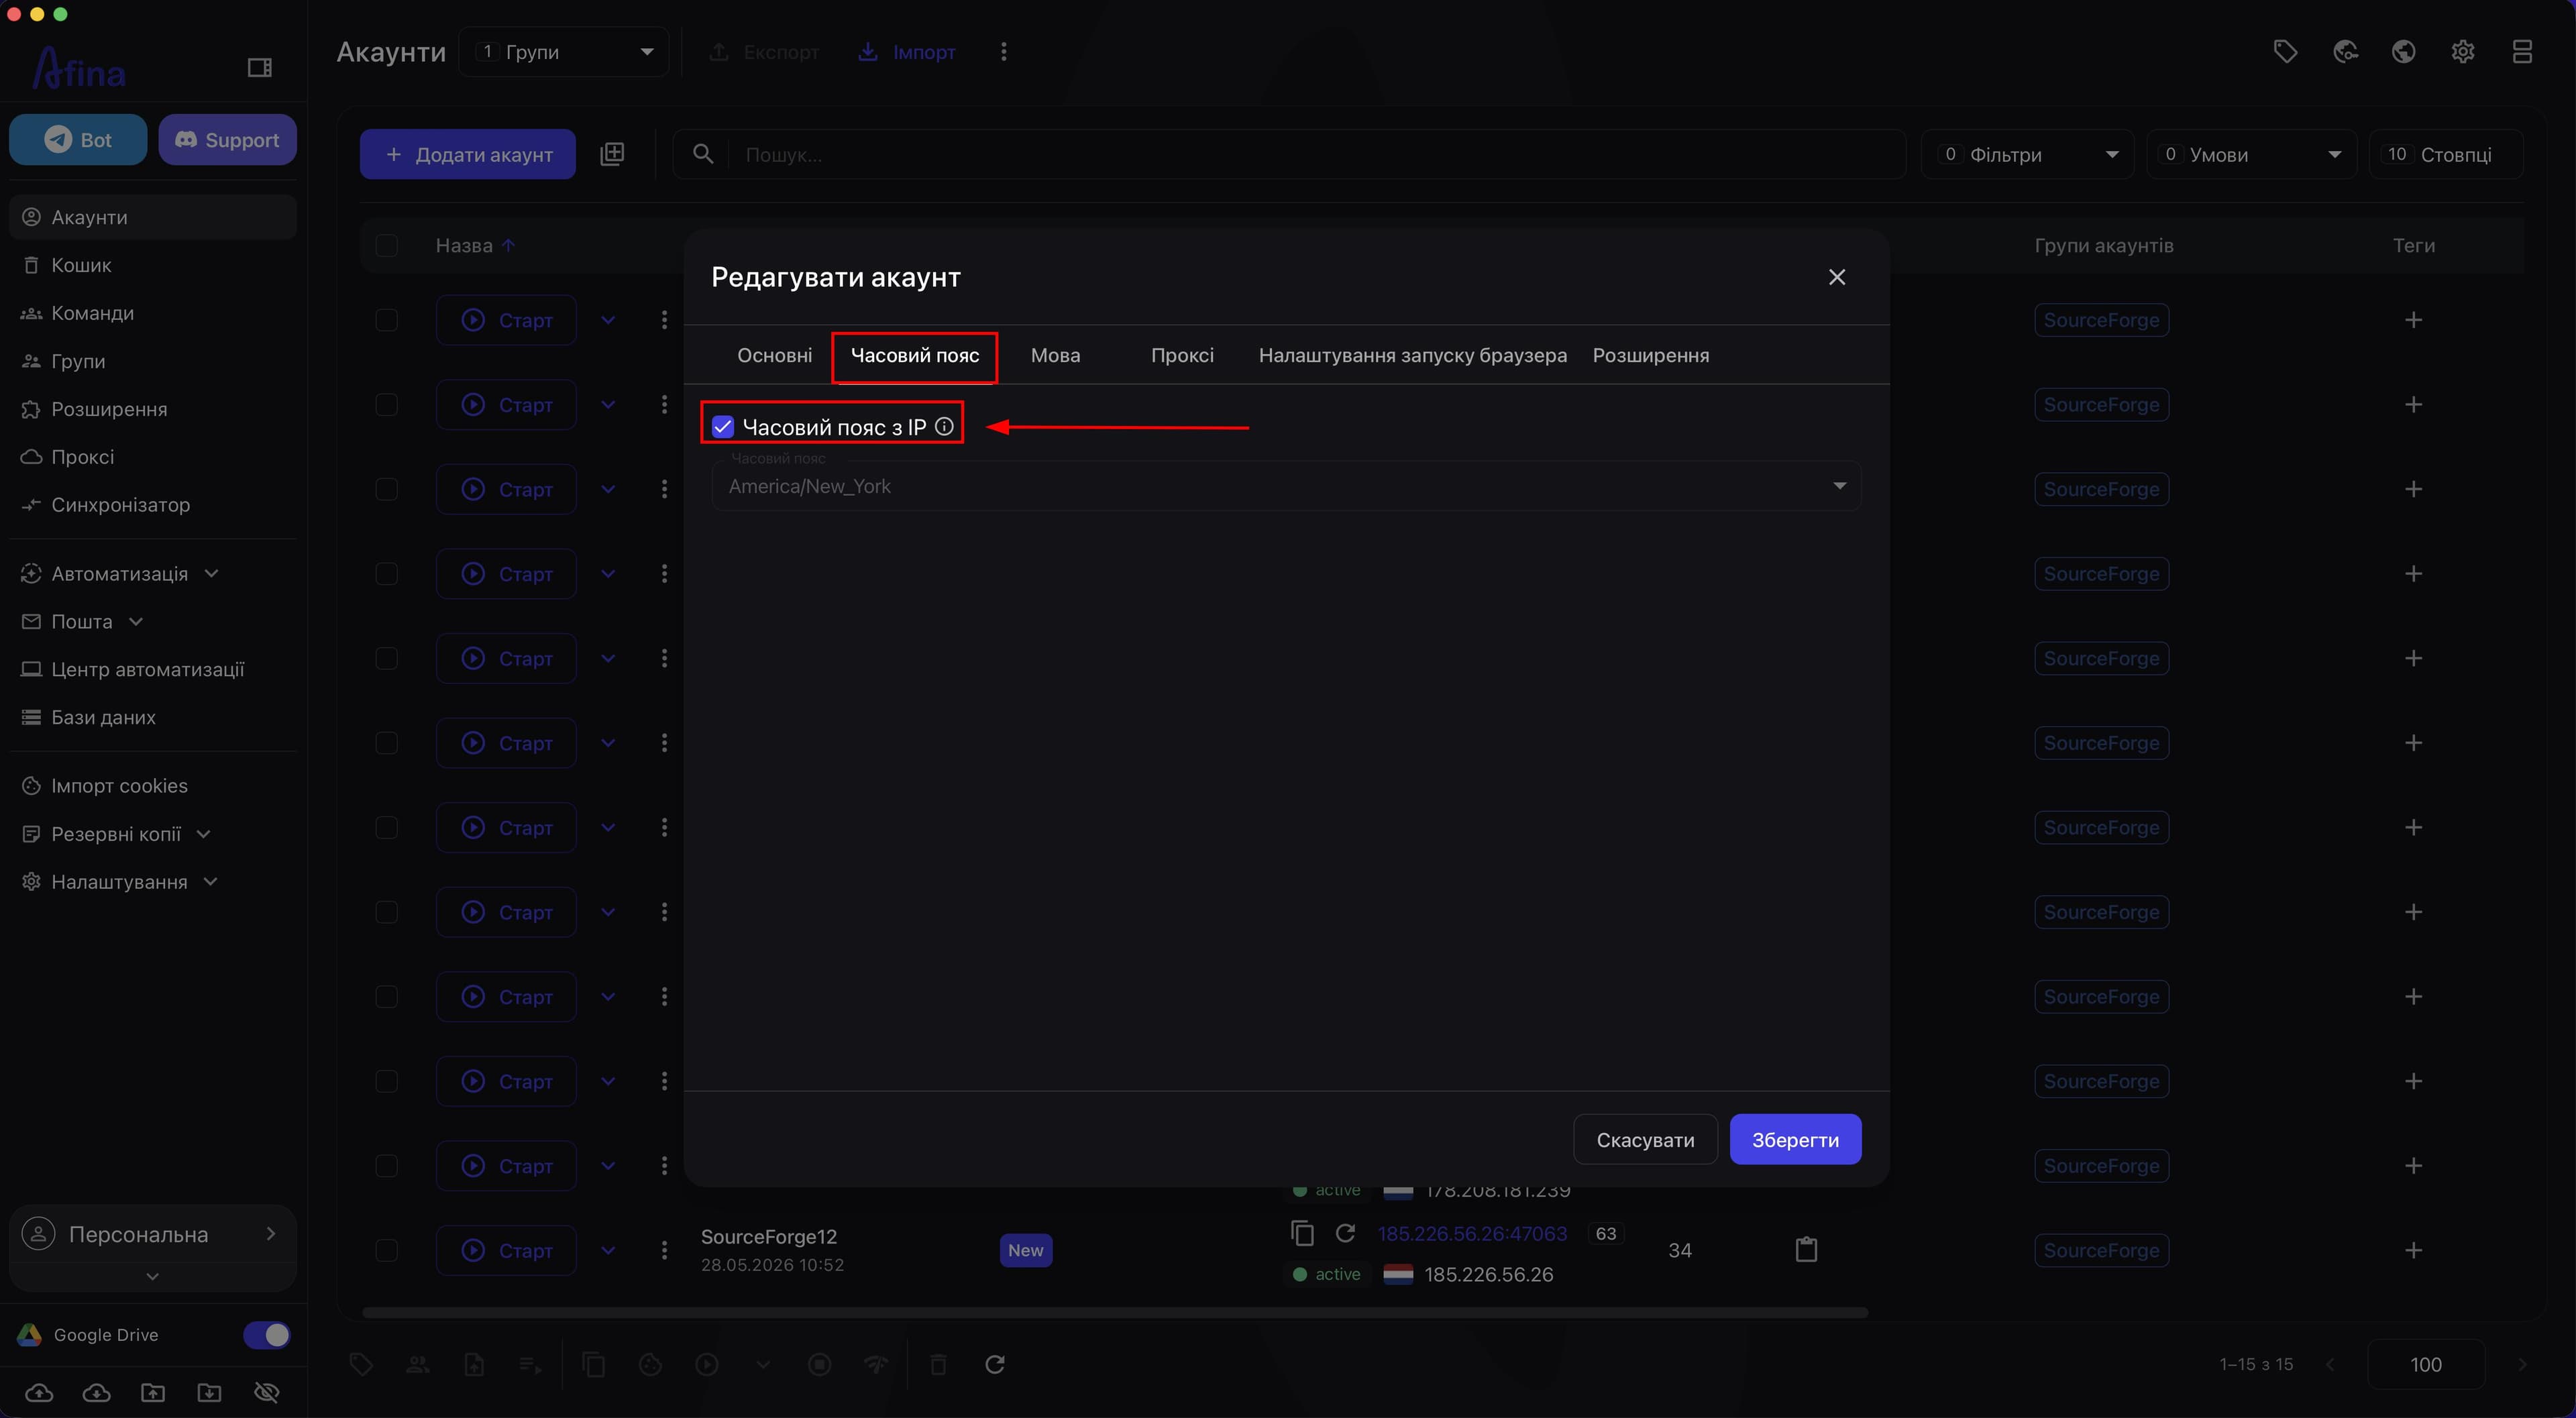
Task: Open Синхронізатор in sidebar
Action: [x=153, y=505]
